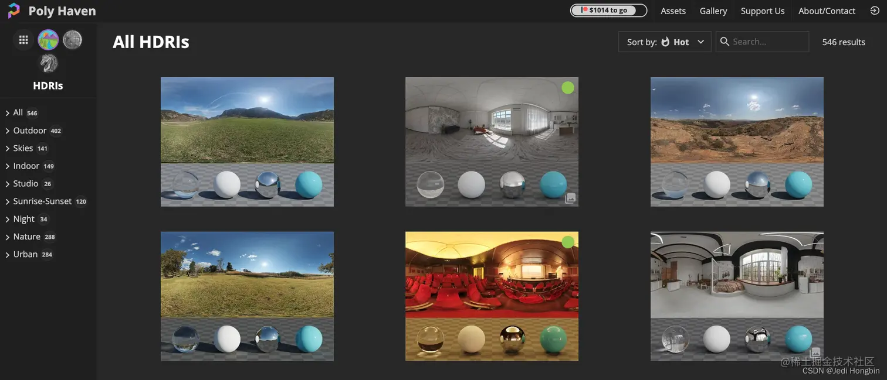Select the Textures sphere icon
The width and height of the screenshot is (887, 380).
tap(72, 39)
